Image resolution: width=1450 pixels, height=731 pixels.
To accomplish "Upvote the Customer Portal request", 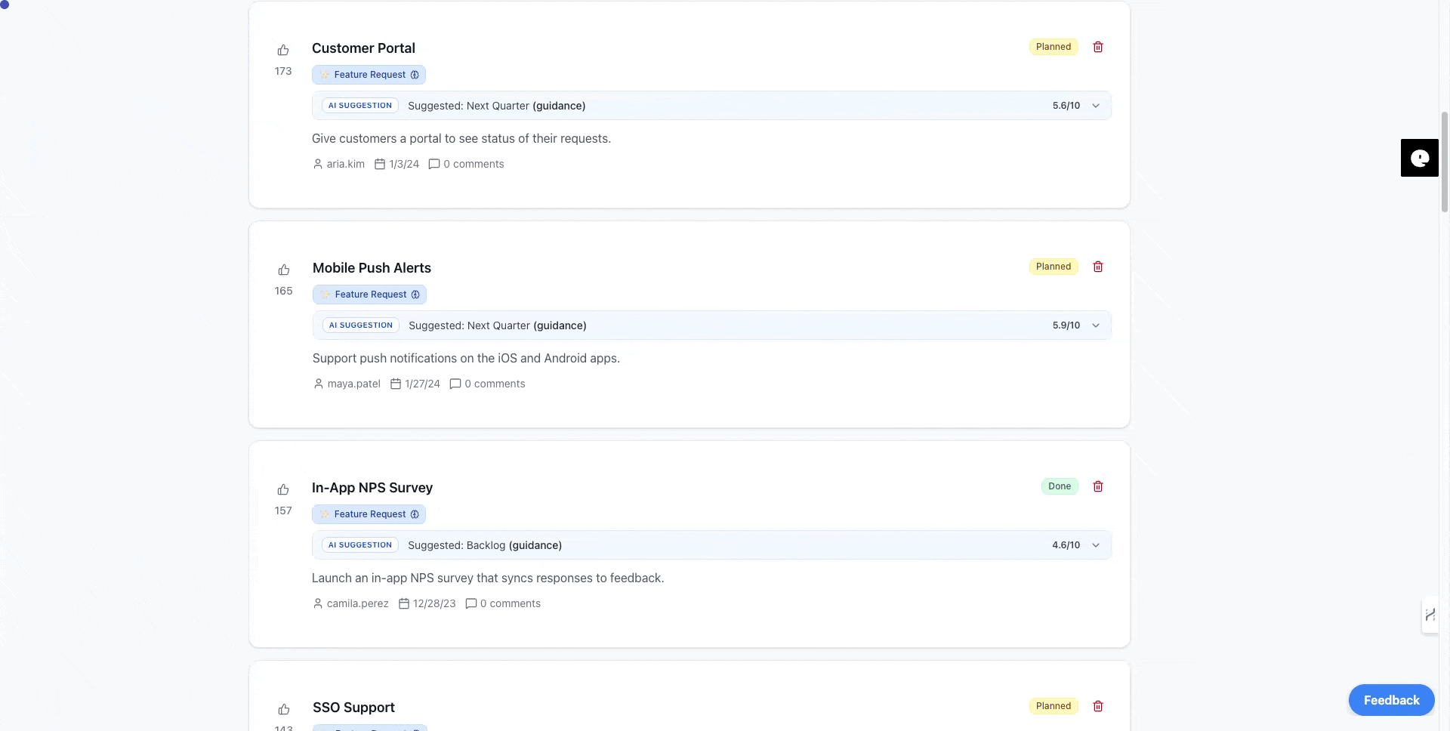I will coord(283,51).
